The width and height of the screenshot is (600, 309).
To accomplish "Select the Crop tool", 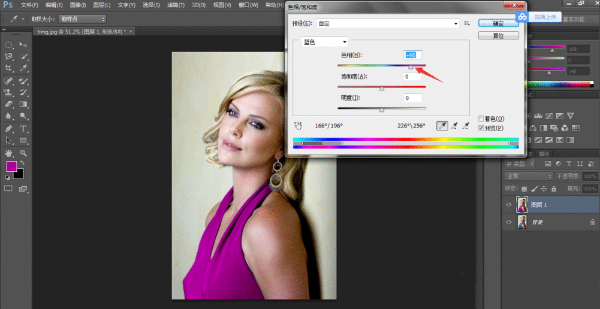I will coord(9,68).
